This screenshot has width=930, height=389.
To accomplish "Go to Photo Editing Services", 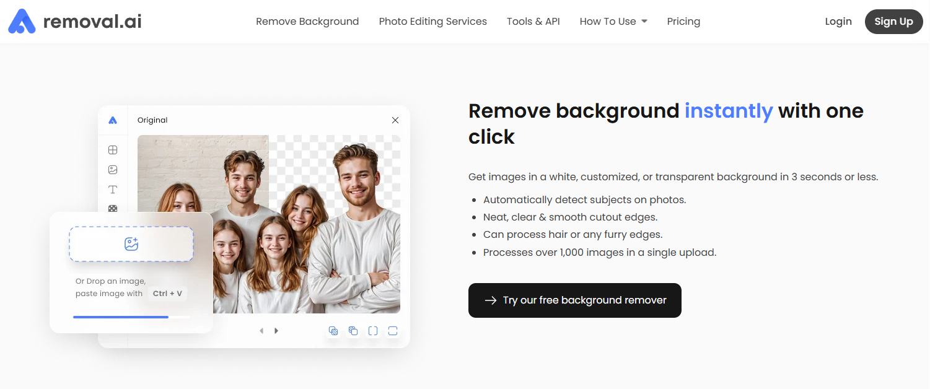I will [x=432, y=21].
